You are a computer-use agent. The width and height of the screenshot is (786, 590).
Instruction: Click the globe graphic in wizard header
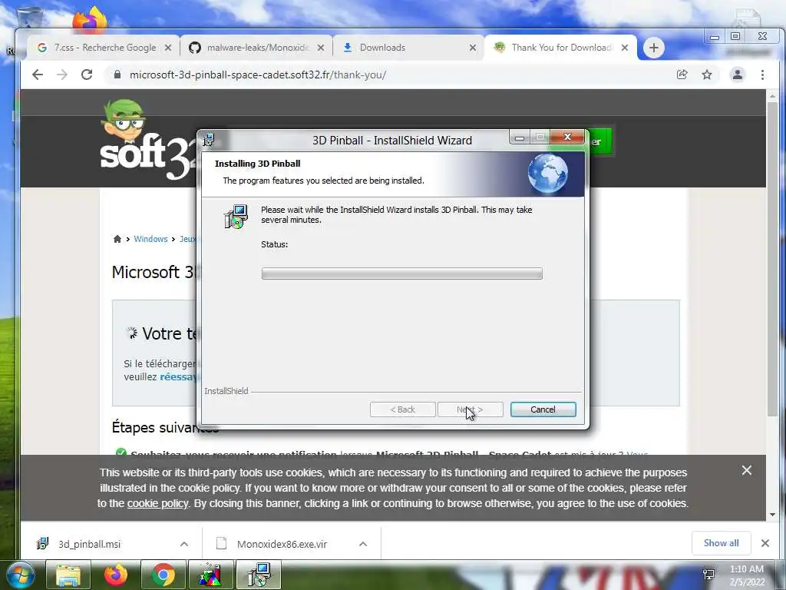point(547,174)
